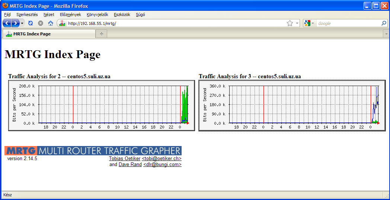Image resolution: width=390 pixels, height=200 pixels.
Task: Bookmark this page with the star icon
Action: pyautogui.click(x=290, y=23)
